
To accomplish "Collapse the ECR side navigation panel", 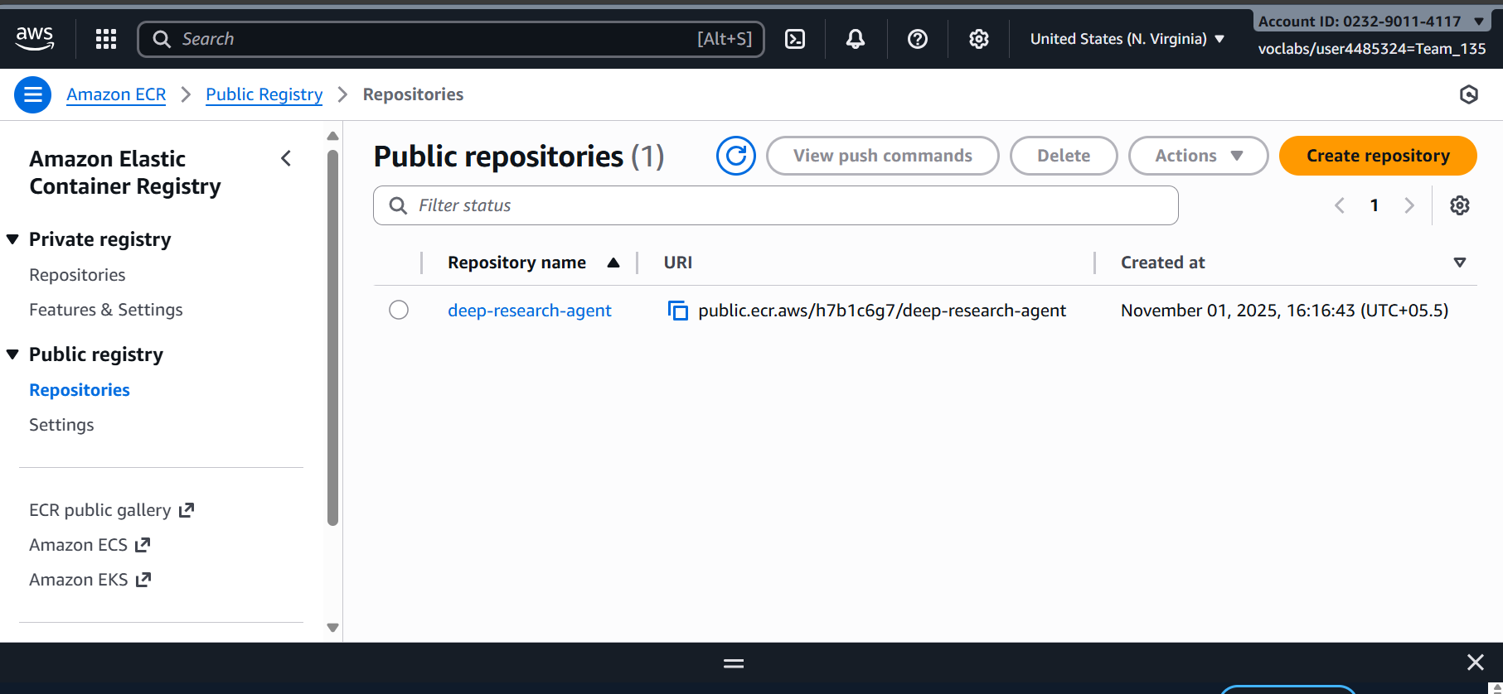I will [286, 158].
